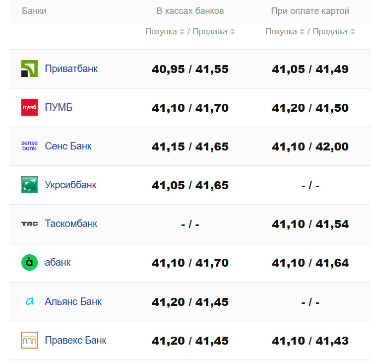371x363 pixels.
Task: Open the Таскомбанк link
Action: [x=71, y=223]
